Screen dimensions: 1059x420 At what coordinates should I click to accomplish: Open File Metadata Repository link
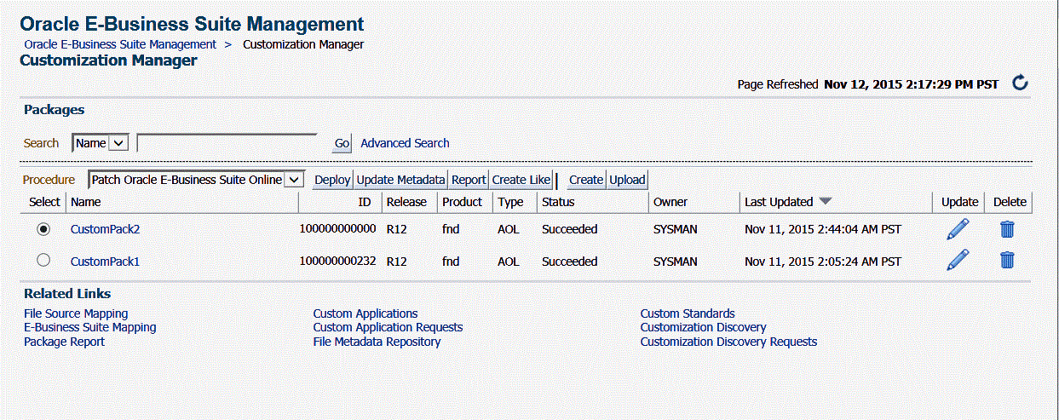tap(377, 341)
